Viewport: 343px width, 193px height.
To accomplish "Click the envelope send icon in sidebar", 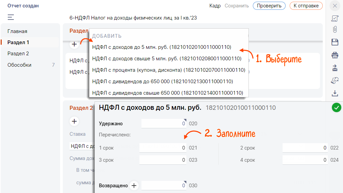I will pyautogui.click(x=335, y=68).
